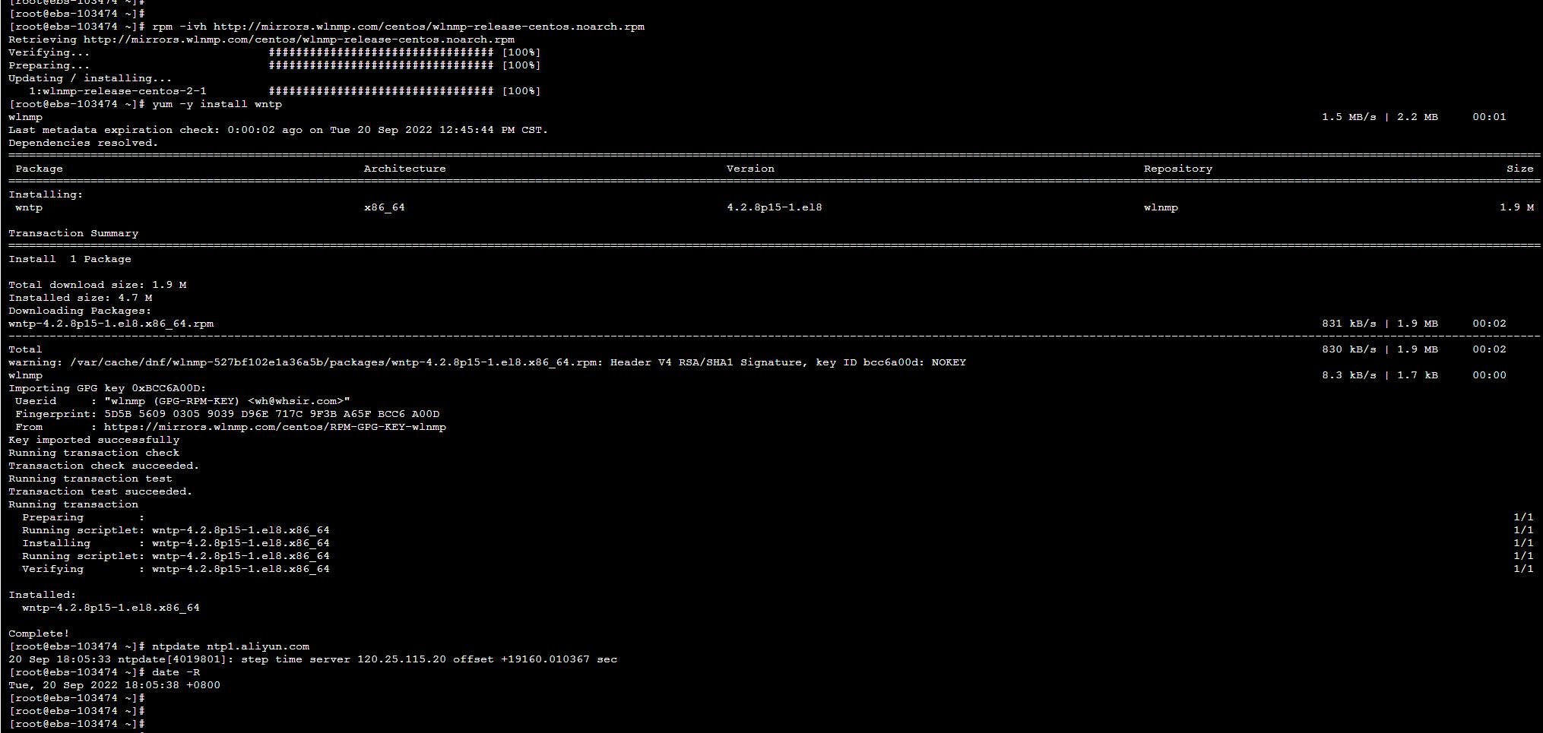
Task: Click 'Install 1 Package' line
Action: pyautogui.click(x=70, y=259)
